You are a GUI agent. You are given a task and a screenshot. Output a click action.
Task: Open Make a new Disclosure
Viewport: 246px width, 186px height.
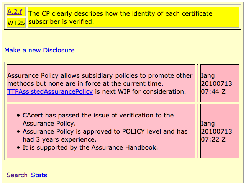[39, 50]
